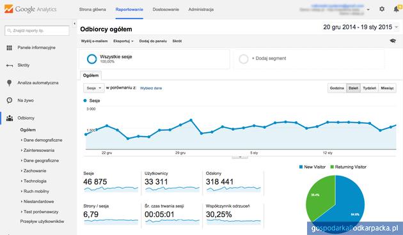Open the education graduation cap icon

pyautogui.click(x=393, y=41)
